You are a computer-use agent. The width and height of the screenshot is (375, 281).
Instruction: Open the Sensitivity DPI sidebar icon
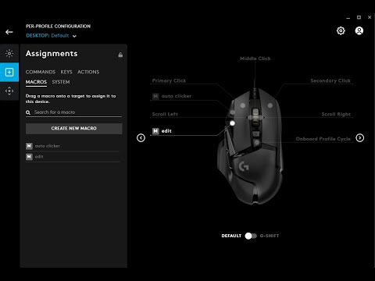click(x=9, y=91)
